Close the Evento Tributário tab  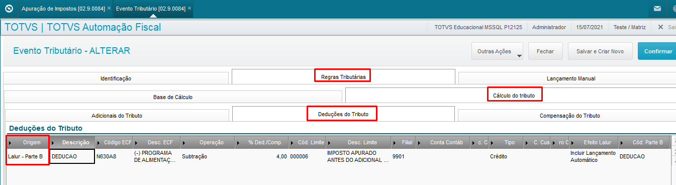click(189, 9)
